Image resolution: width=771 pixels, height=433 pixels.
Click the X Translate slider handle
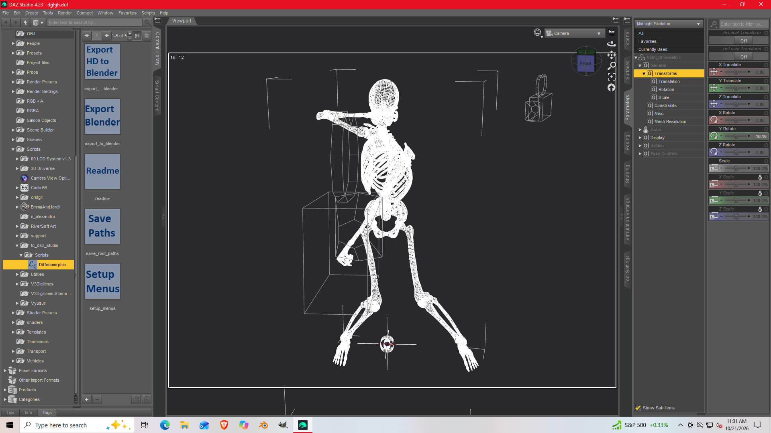tap(736, 72)
